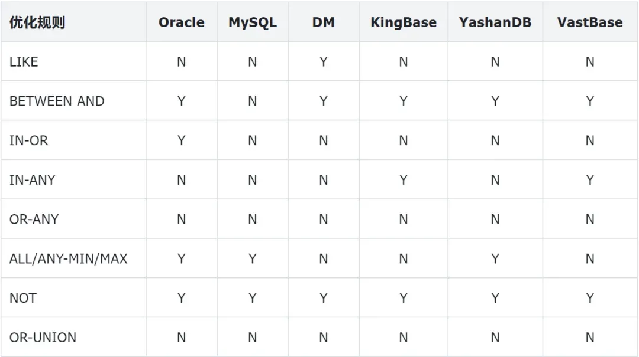Click the 优化规则 column header
639x357 pixels.
click(37, 22)
